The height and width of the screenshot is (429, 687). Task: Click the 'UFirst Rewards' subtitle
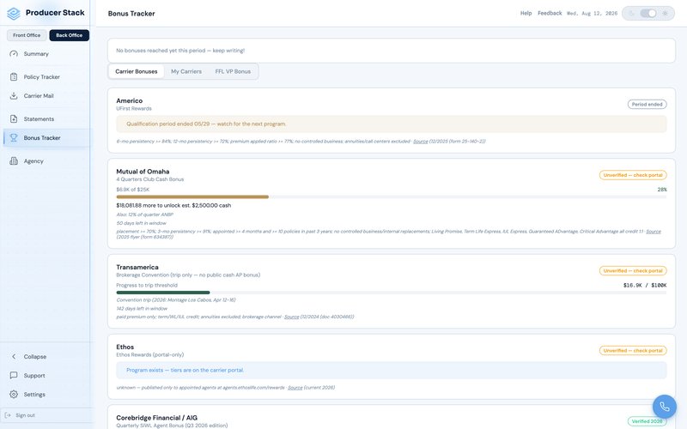(x=134, y=108)
